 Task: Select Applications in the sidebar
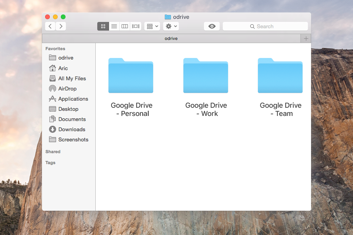tap(73, 99)
